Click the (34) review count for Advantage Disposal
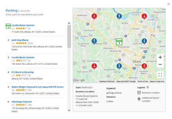 click(30, 105)
